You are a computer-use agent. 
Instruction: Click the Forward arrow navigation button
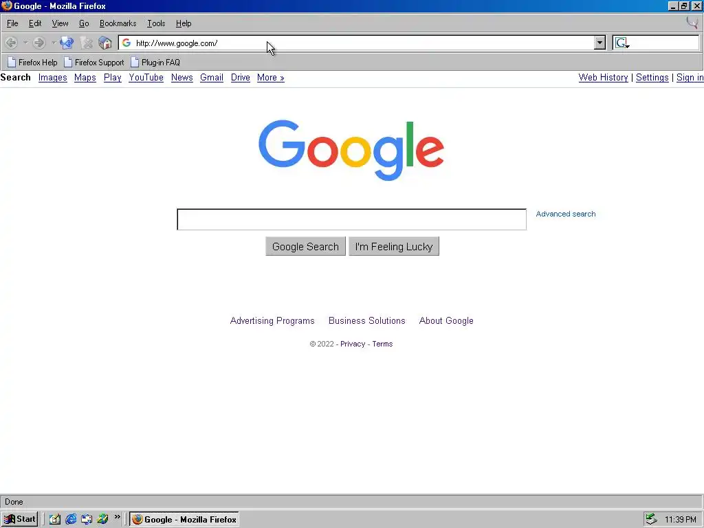point(39,43)
